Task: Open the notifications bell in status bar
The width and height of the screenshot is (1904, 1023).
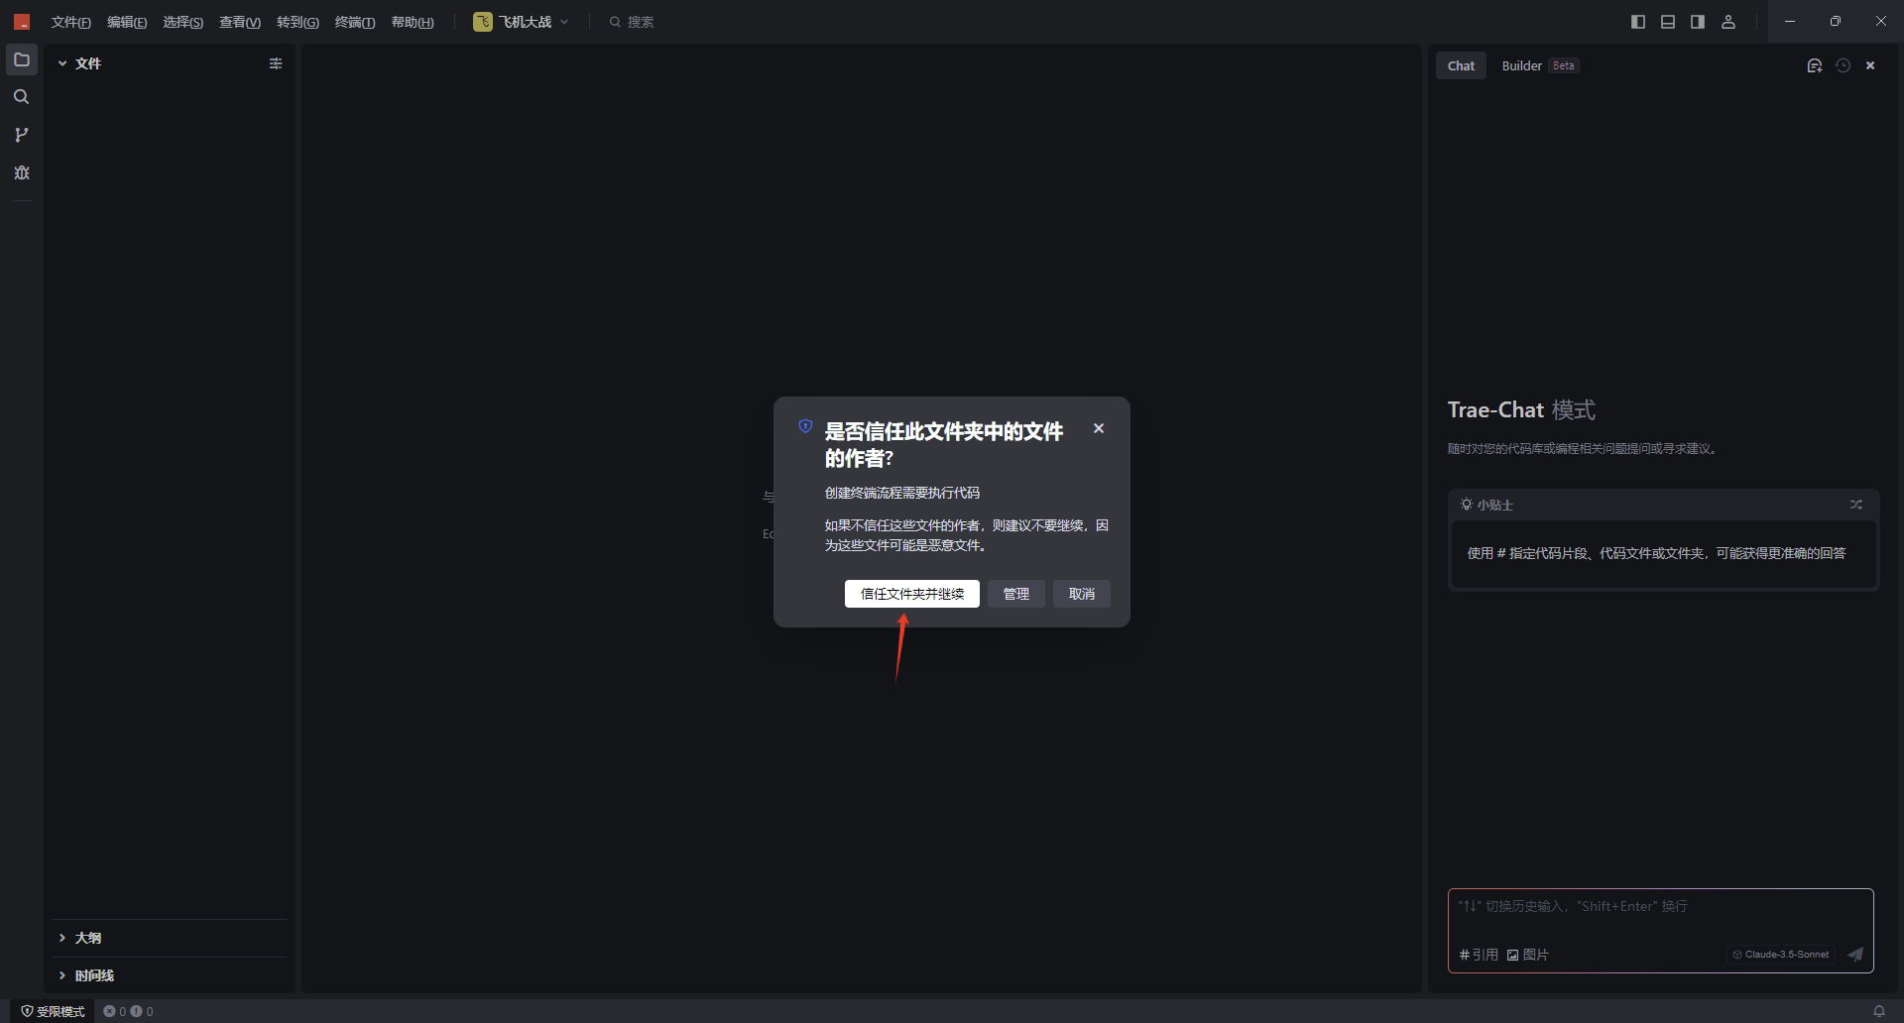Action: 1878,1011
